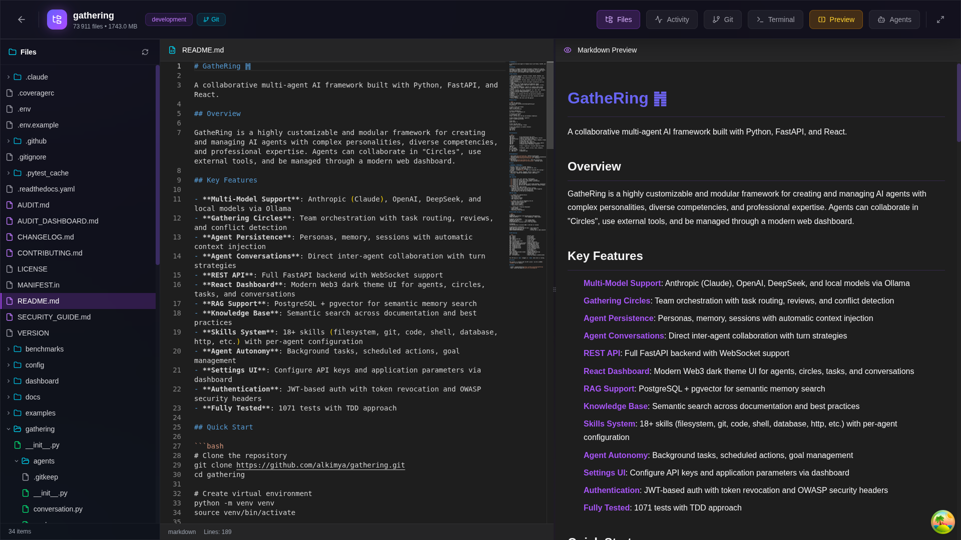Click the CHANGELOG.md file icon
Viewport: 961px width, 540px height.
[x=10, y=237]
